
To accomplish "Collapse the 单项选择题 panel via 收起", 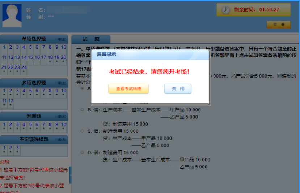I will click(x=60, y=39).
